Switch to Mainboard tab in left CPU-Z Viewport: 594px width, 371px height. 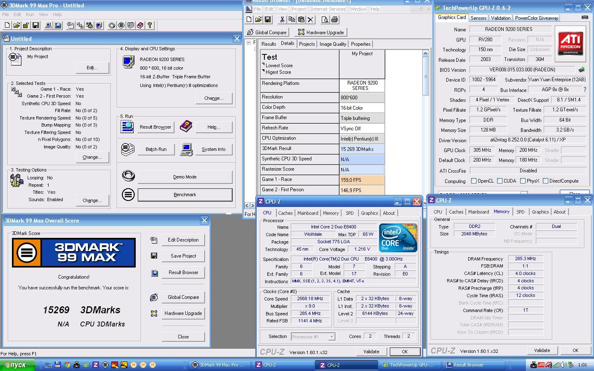[308, 213]
